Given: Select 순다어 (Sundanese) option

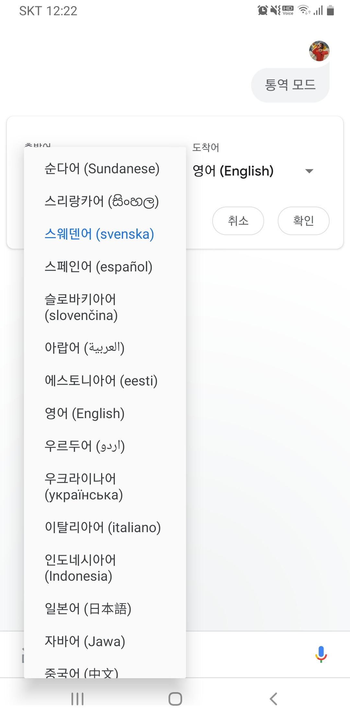Looking at the screenshot, I should point(105,169).
